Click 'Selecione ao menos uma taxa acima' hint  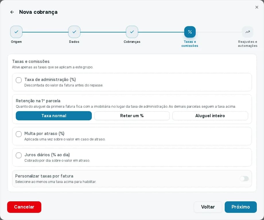[56, 182]
